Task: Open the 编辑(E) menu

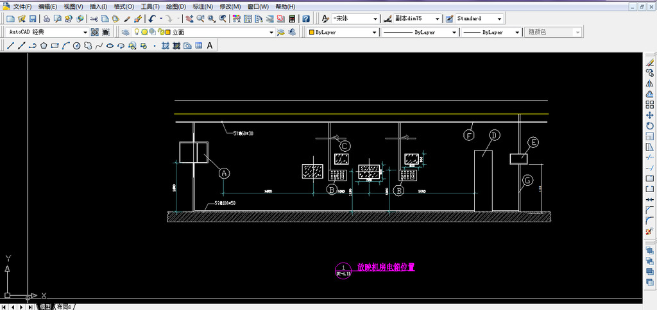Action: click(47, 6)
